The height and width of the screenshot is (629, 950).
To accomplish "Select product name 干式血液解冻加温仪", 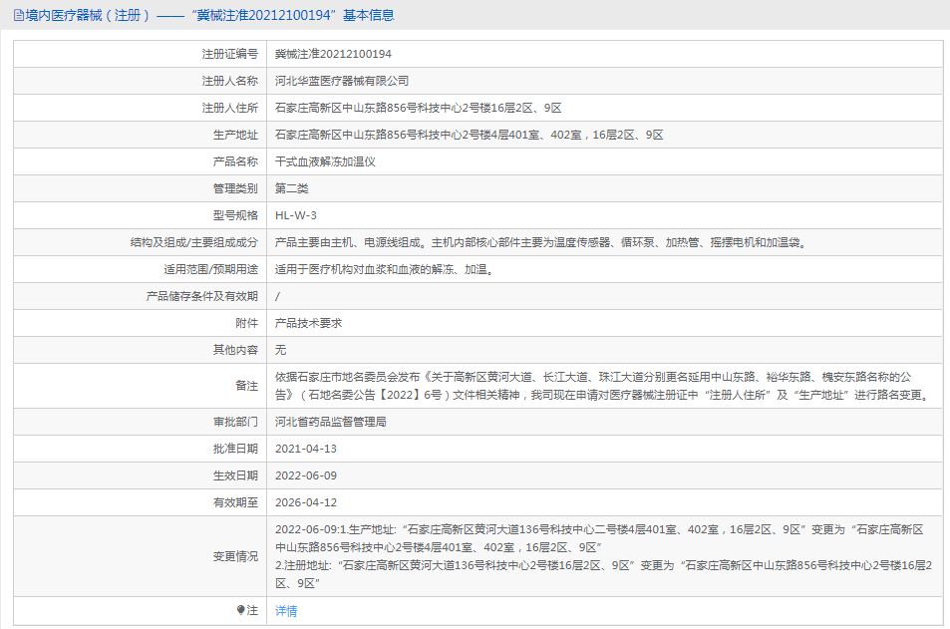I will click(x=325, y=161).
